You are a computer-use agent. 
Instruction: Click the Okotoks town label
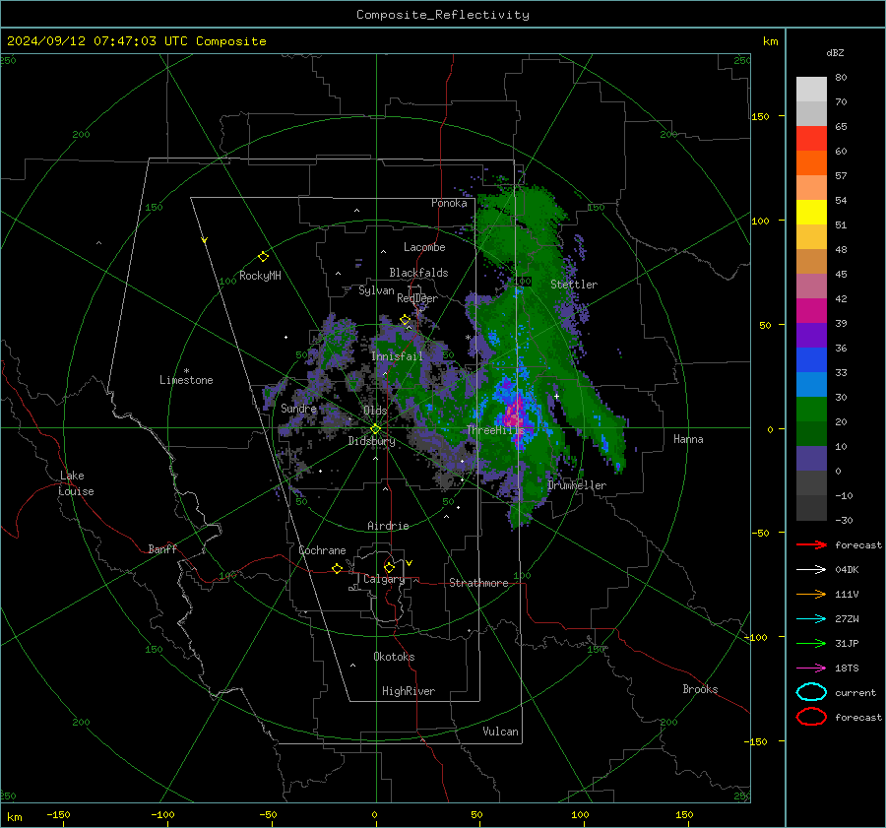(x=394, y=657)
